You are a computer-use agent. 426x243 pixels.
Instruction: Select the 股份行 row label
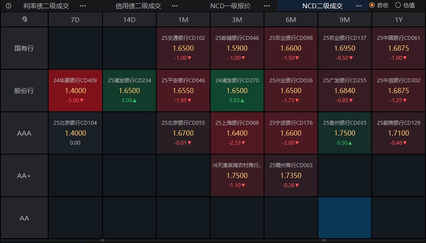point(24,91)
